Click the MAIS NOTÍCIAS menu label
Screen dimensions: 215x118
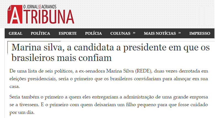click(160, 33)
